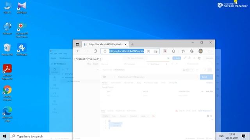Click the JSON text ["value1","value2"]
The image size is (250, 140).
[x=87, y=59]
